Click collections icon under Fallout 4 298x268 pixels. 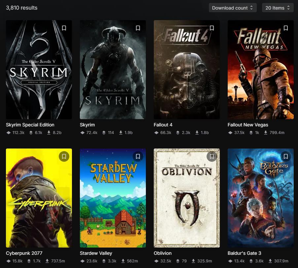pos(178,132)
